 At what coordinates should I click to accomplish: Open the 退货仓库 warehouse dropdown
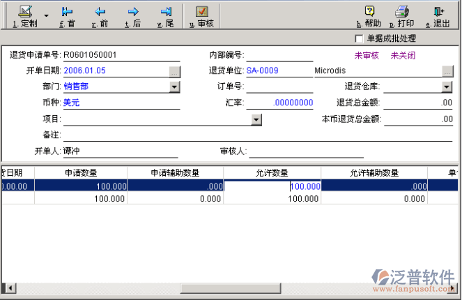(x=447, y=87)
